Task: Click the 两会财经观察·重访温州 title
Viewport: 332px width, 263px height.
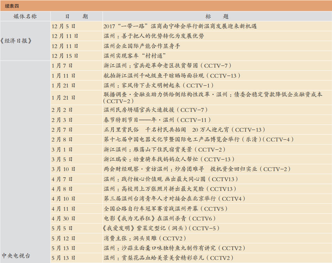Action: coord(197,169)
